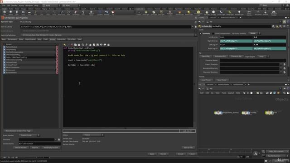This screenshot has width=290, height=163.
Task: Select the File shelf tool
Action: tap(113, 13)
